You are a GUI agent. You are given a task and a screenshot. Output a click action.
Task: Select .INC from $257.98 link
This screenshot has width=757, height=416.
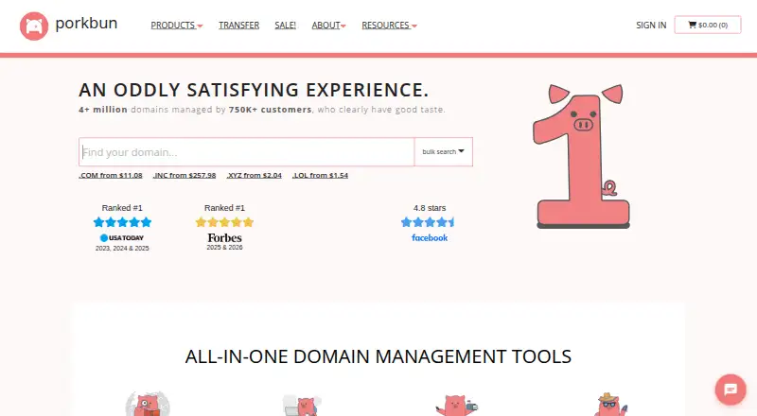[x=185, y=175]
